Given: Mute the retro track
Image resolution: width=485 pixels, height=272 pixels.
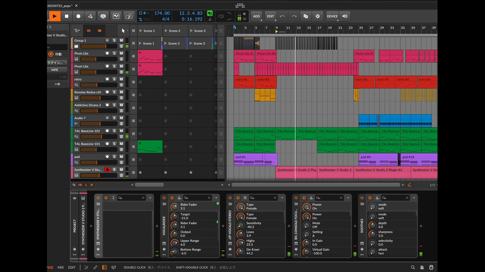Looking at the screenshot, I should (x=121, y=79).
